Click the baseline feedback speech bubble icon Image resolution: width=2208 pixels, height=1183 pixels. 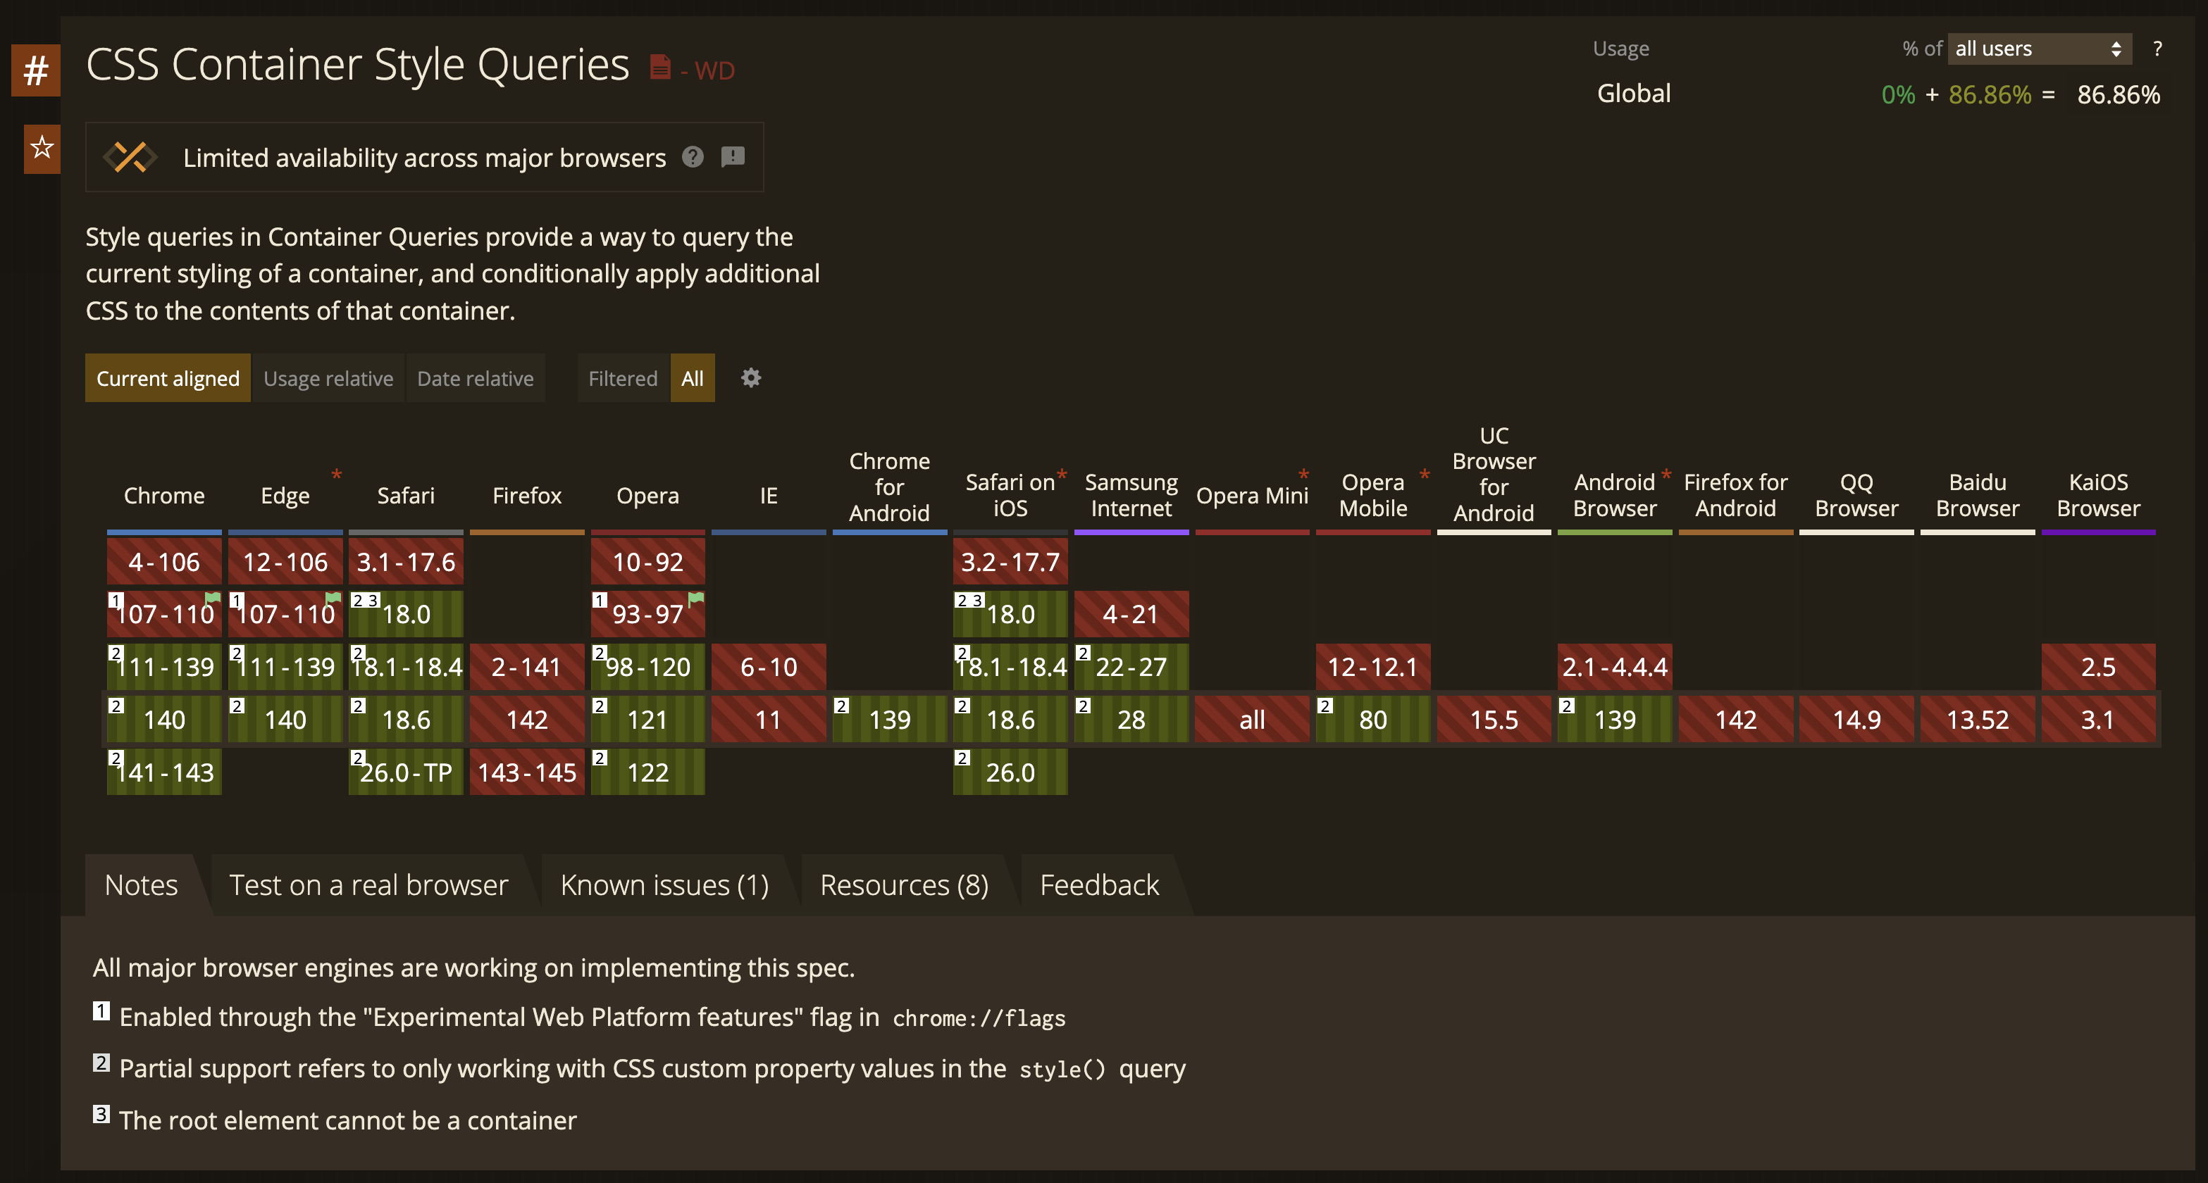pos(733,157)
